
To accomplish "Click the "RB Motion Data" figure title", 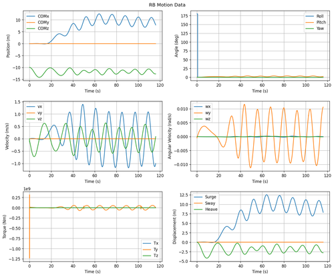I will [x=167, y=5].
